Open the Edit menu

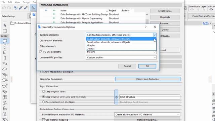click(10, 2)
